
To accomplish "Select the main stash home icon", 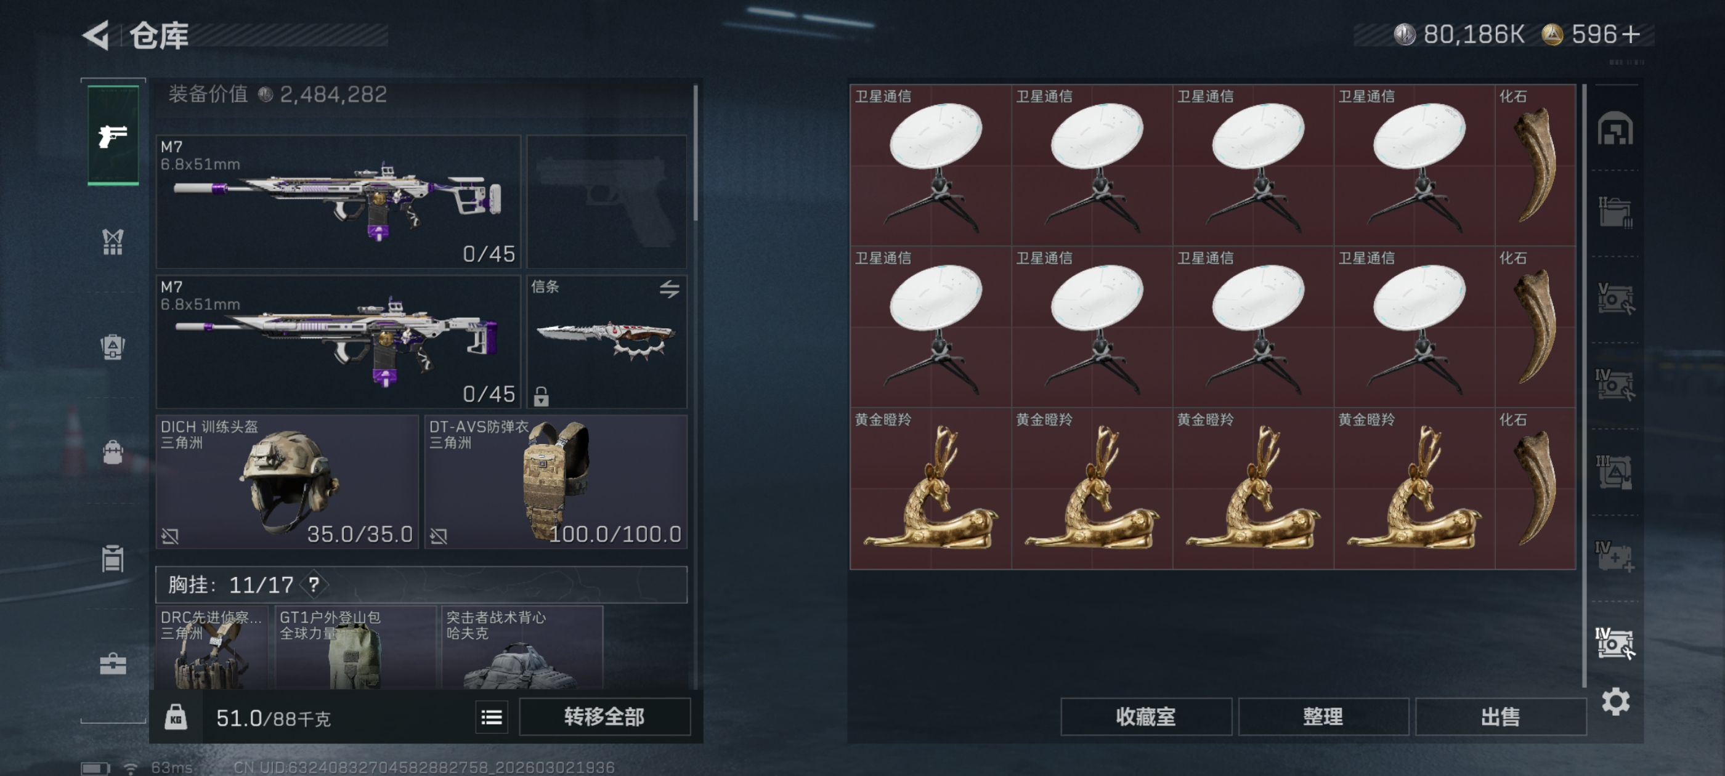I will [x=1615, y=129].
